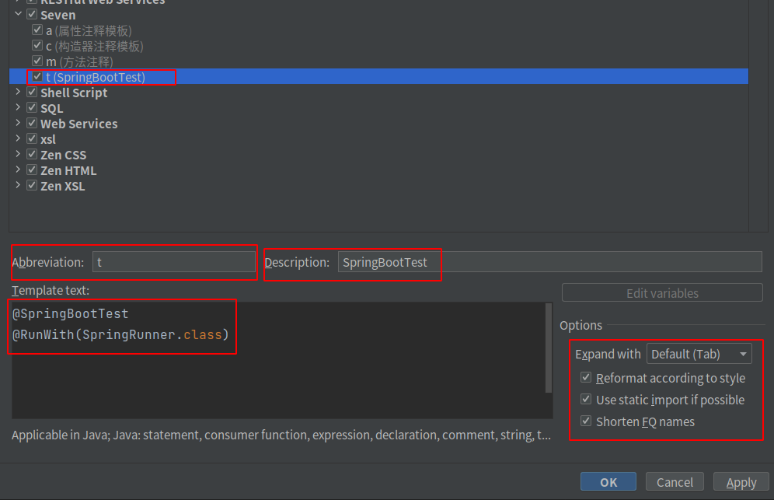Select the m (方法注释) template row
Image resolution: width=774 pixels, height=500 pixels.
[378, 61]
